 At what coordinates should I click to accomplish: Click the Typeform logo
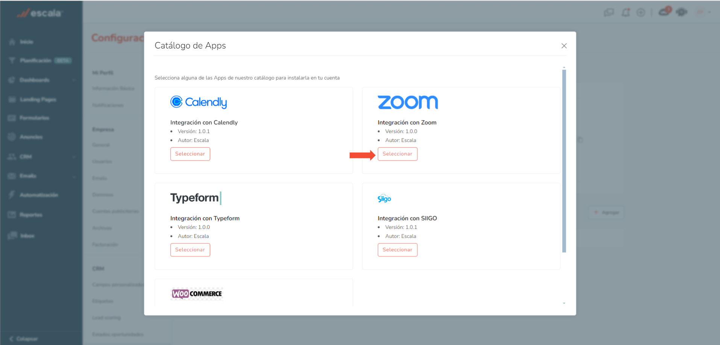click(x=196, y=198)
